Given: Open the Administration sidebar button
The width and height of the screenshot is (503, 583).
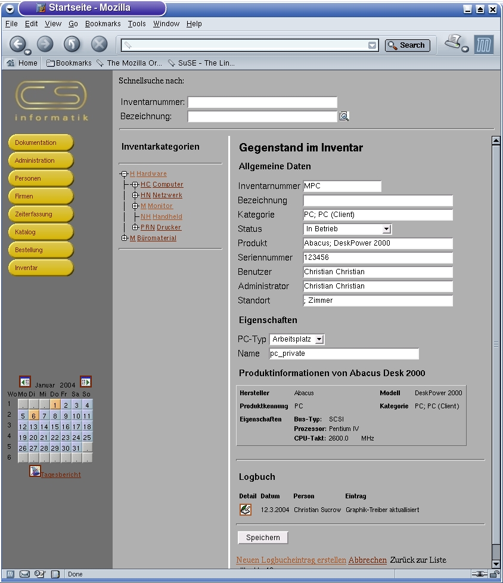Looking at the screenshot, I should [x=41, y=160].
